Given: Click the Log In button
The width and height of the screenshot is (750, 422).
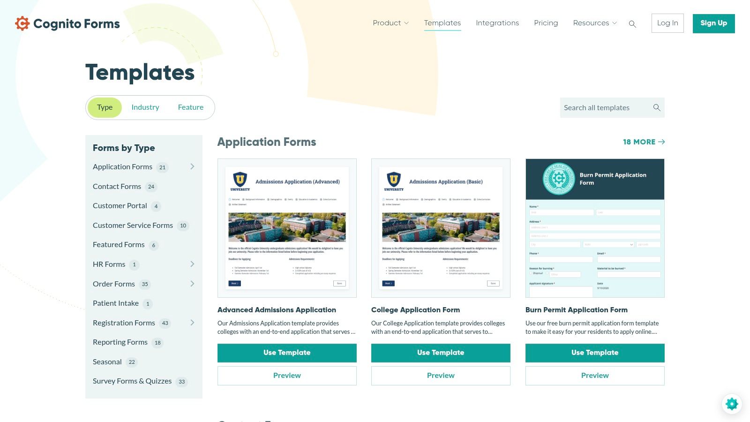Looking at the screenshot, I should tap(667, 23).
